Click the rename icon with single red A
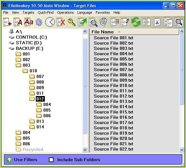186x168 pixels. (x=18, y=22)
